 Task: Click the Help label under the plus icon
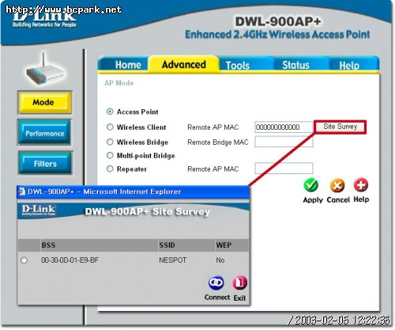coord(361,199)
